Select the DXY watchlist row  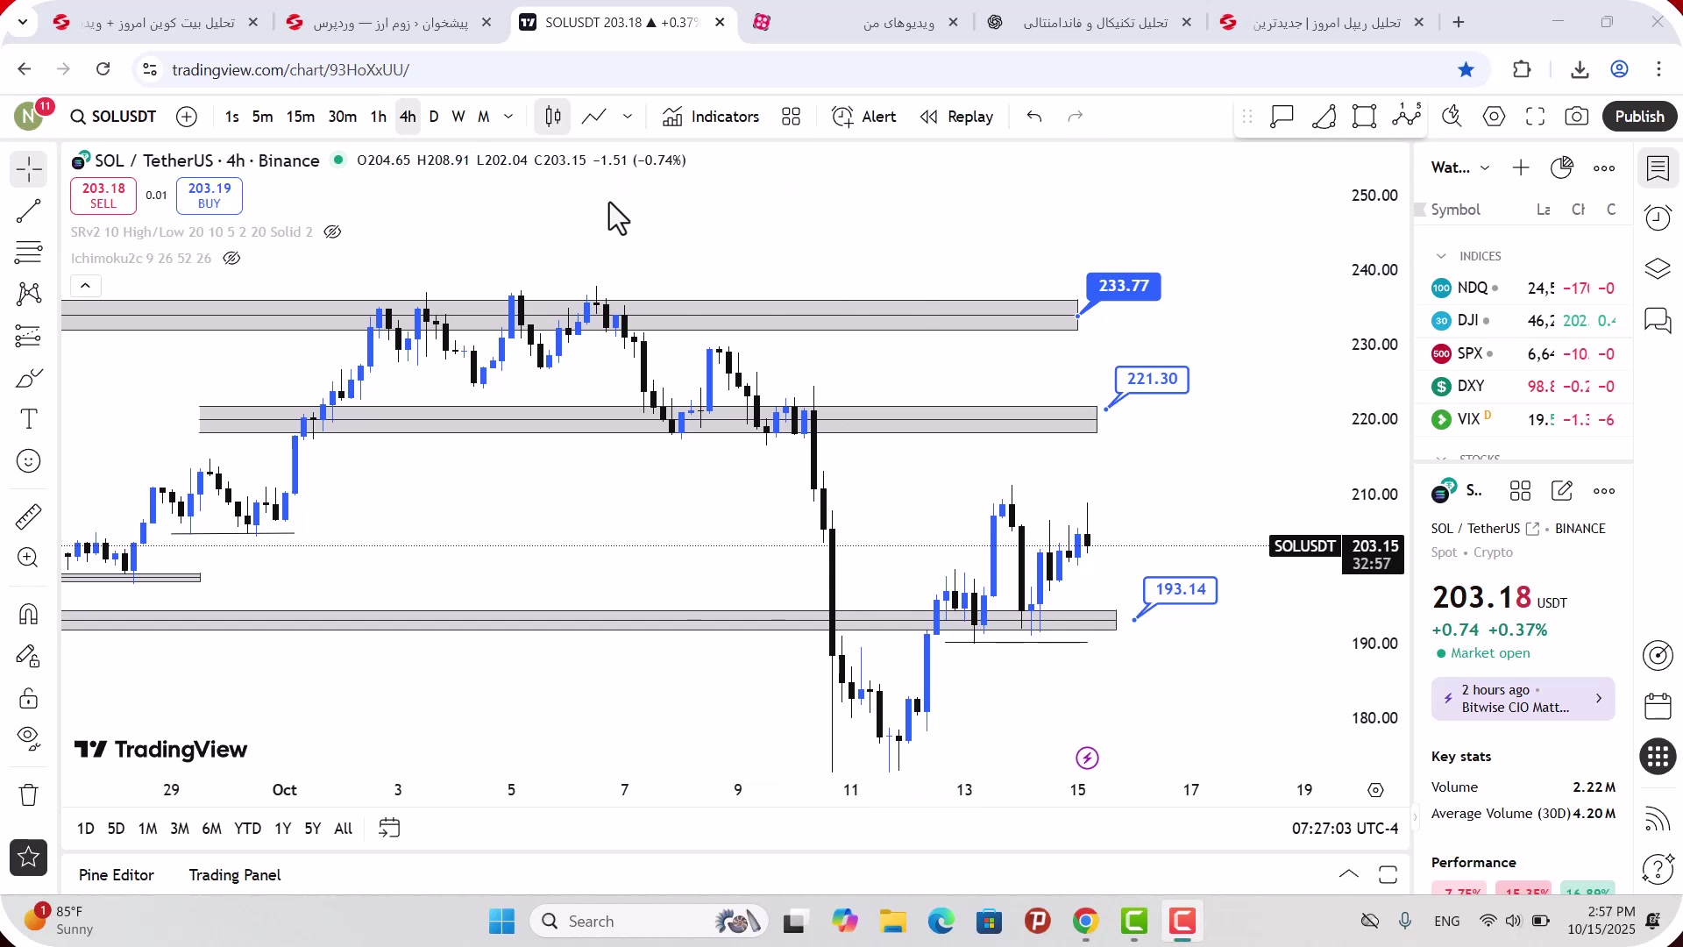1523,387
